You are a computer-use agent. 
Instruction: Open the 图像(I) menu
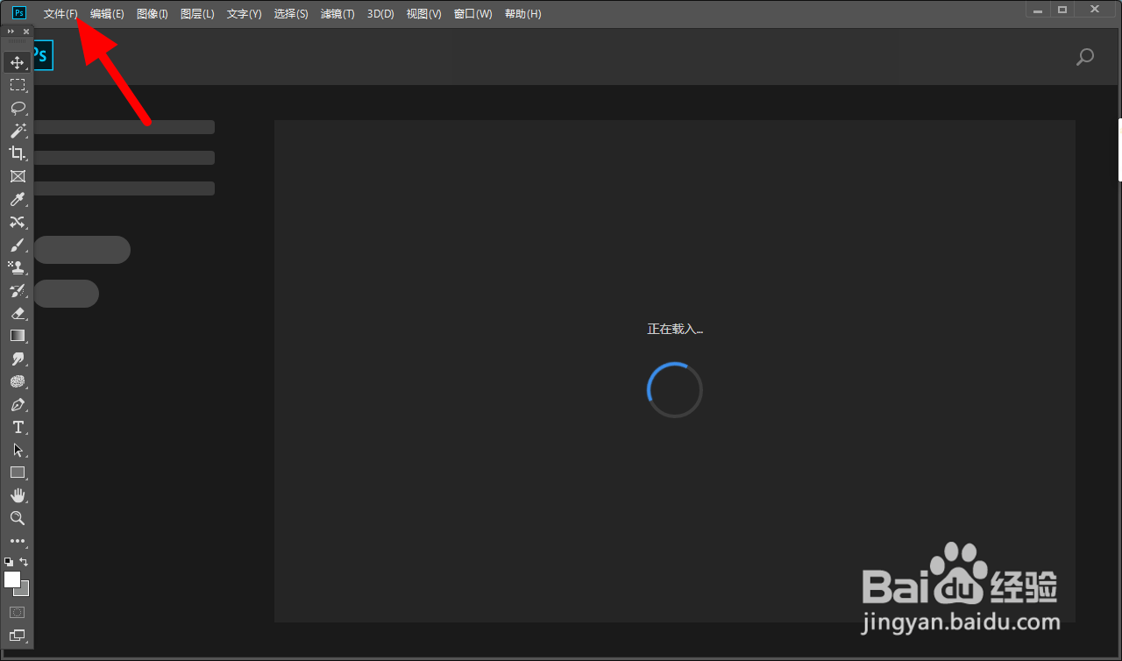click(153, 14)
